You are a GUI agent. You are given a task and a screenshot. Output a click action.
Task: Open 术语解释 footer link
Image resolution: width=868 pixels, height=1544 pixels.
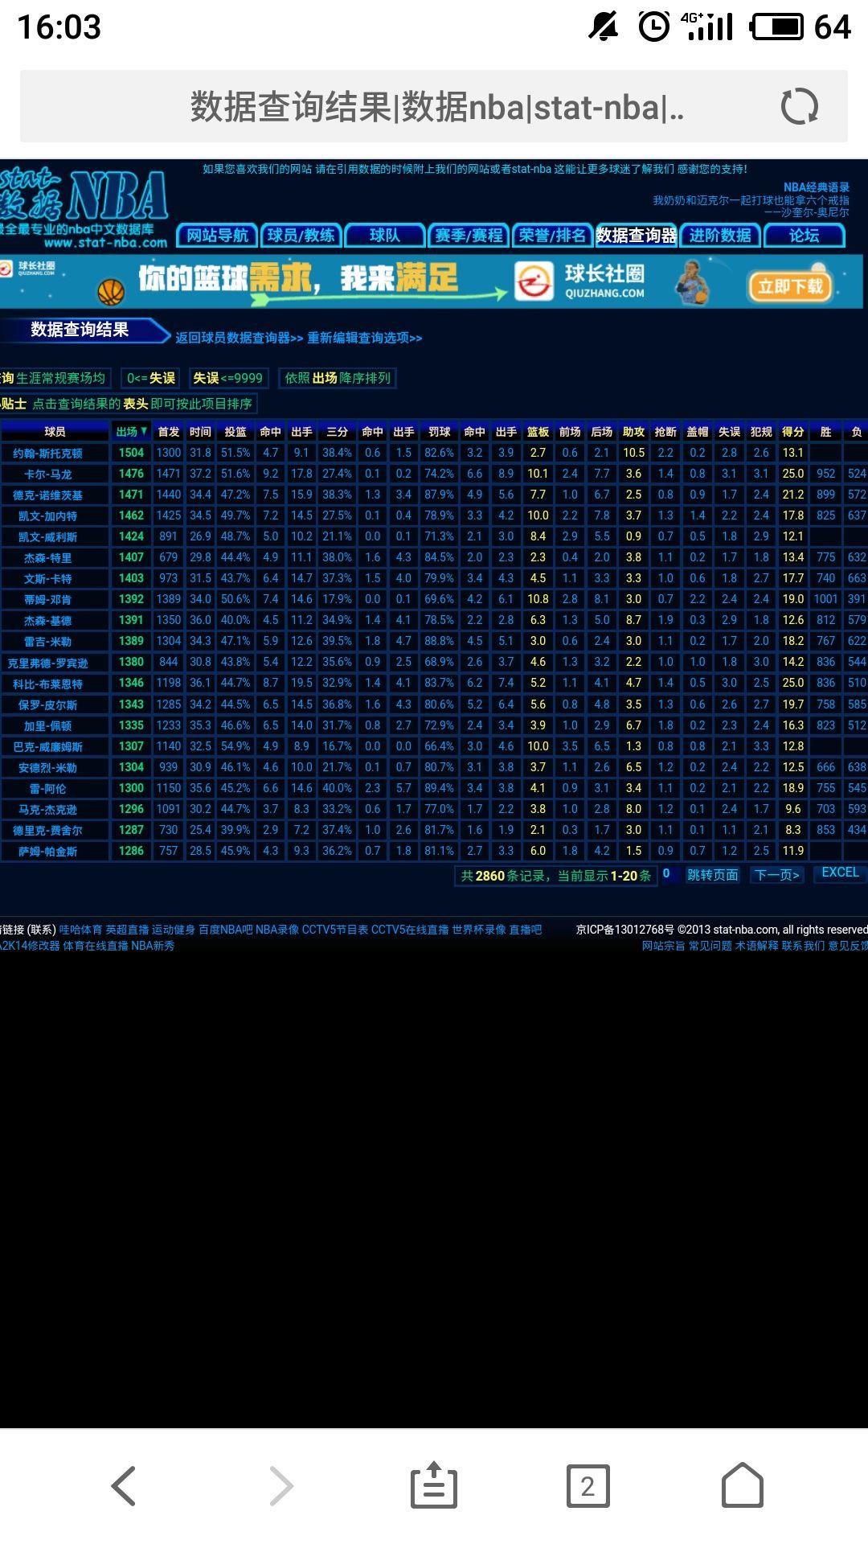pos(756,946)
